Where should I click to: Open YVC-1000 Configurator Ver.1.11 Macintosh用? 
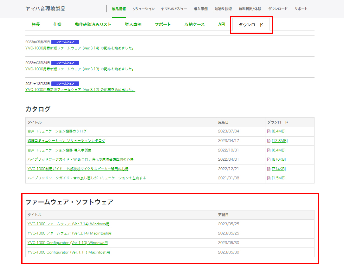pyautogui.click(x=69, y=252)
